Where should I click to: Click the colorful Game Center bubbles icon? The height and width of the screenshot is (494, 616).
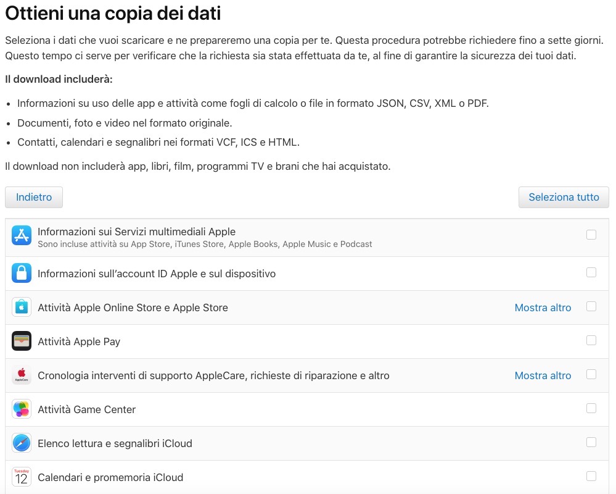[22, 409]
